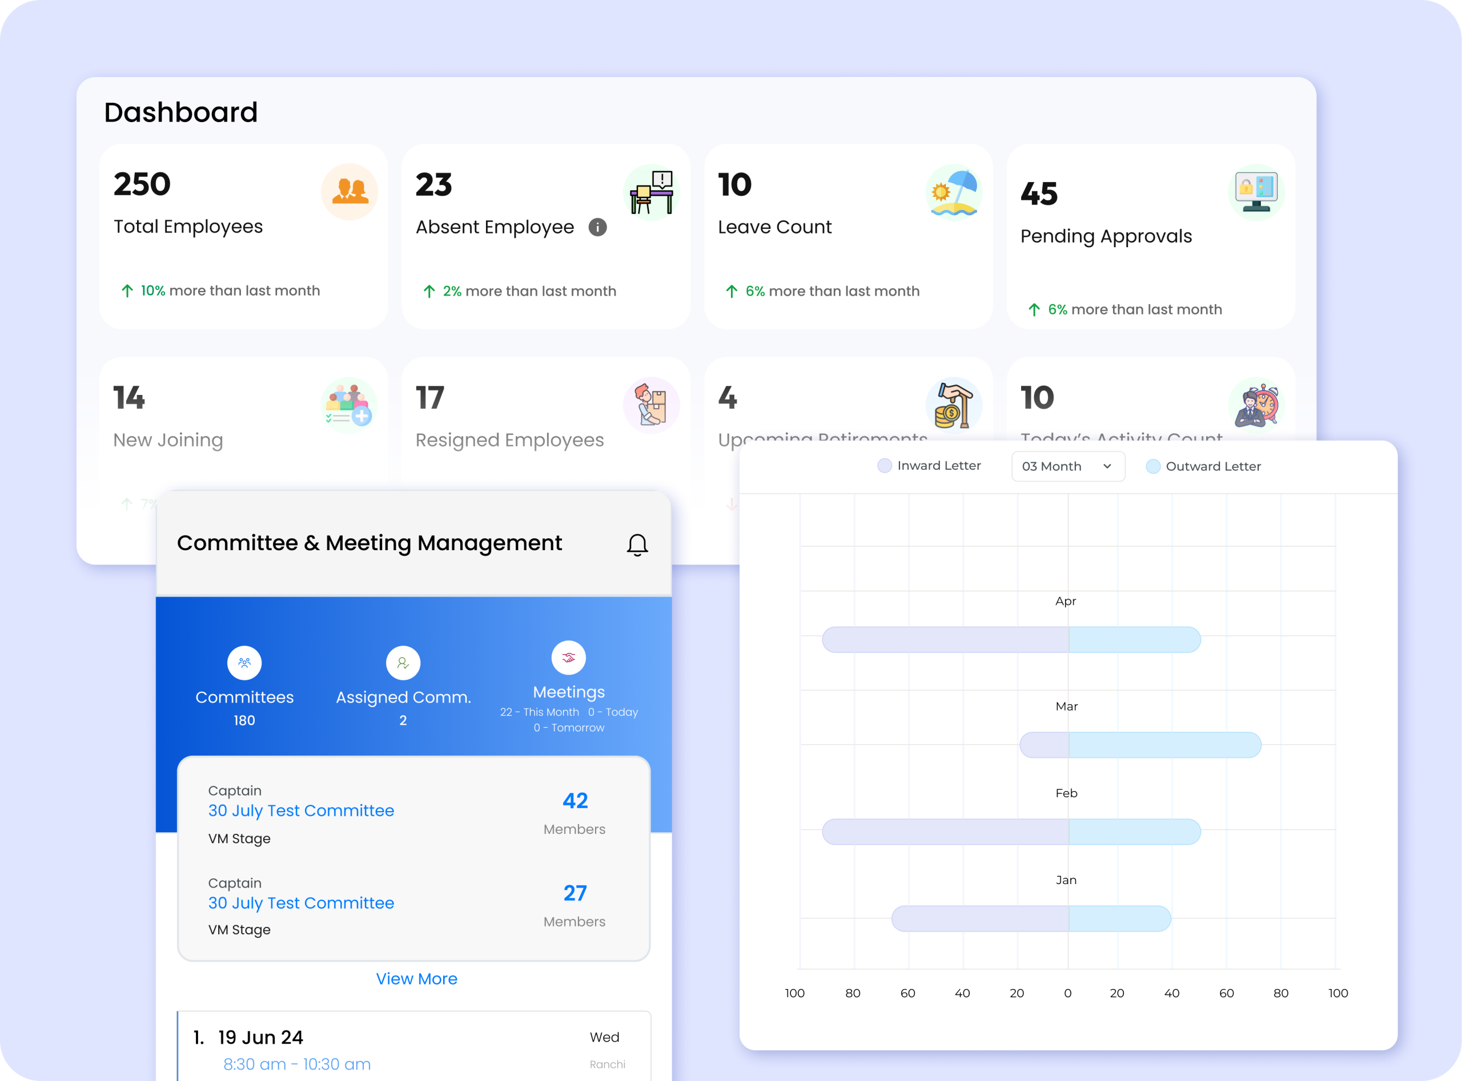1462x1081 pixels.
Task: Toggle the Outward Letter legend marker
Action: (1153, 466)
